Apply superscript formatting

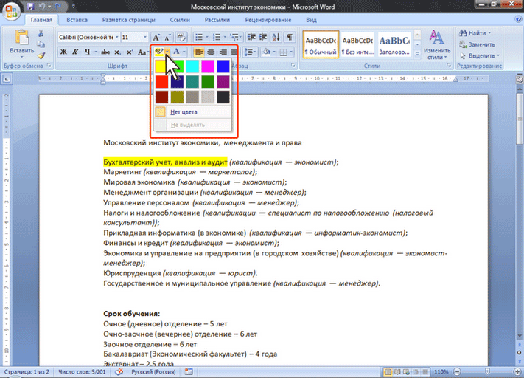[129, 52]
